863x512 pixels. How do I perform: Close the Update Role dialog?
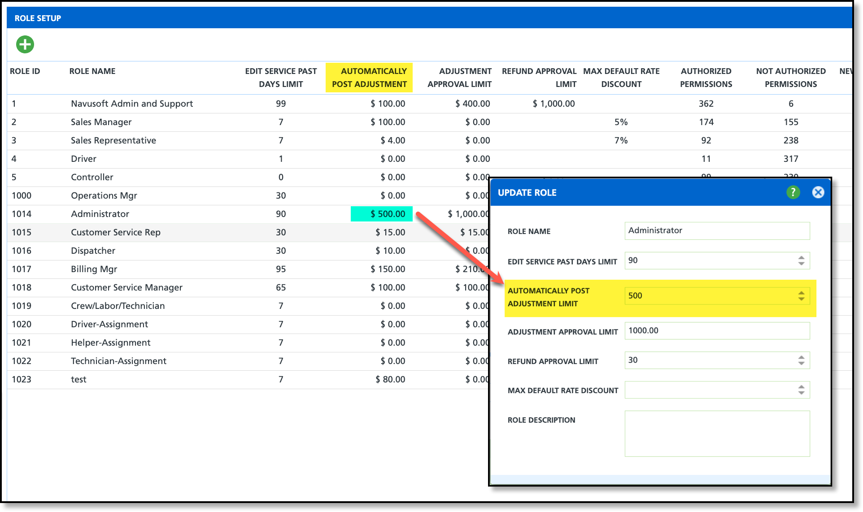pos(818,192)
